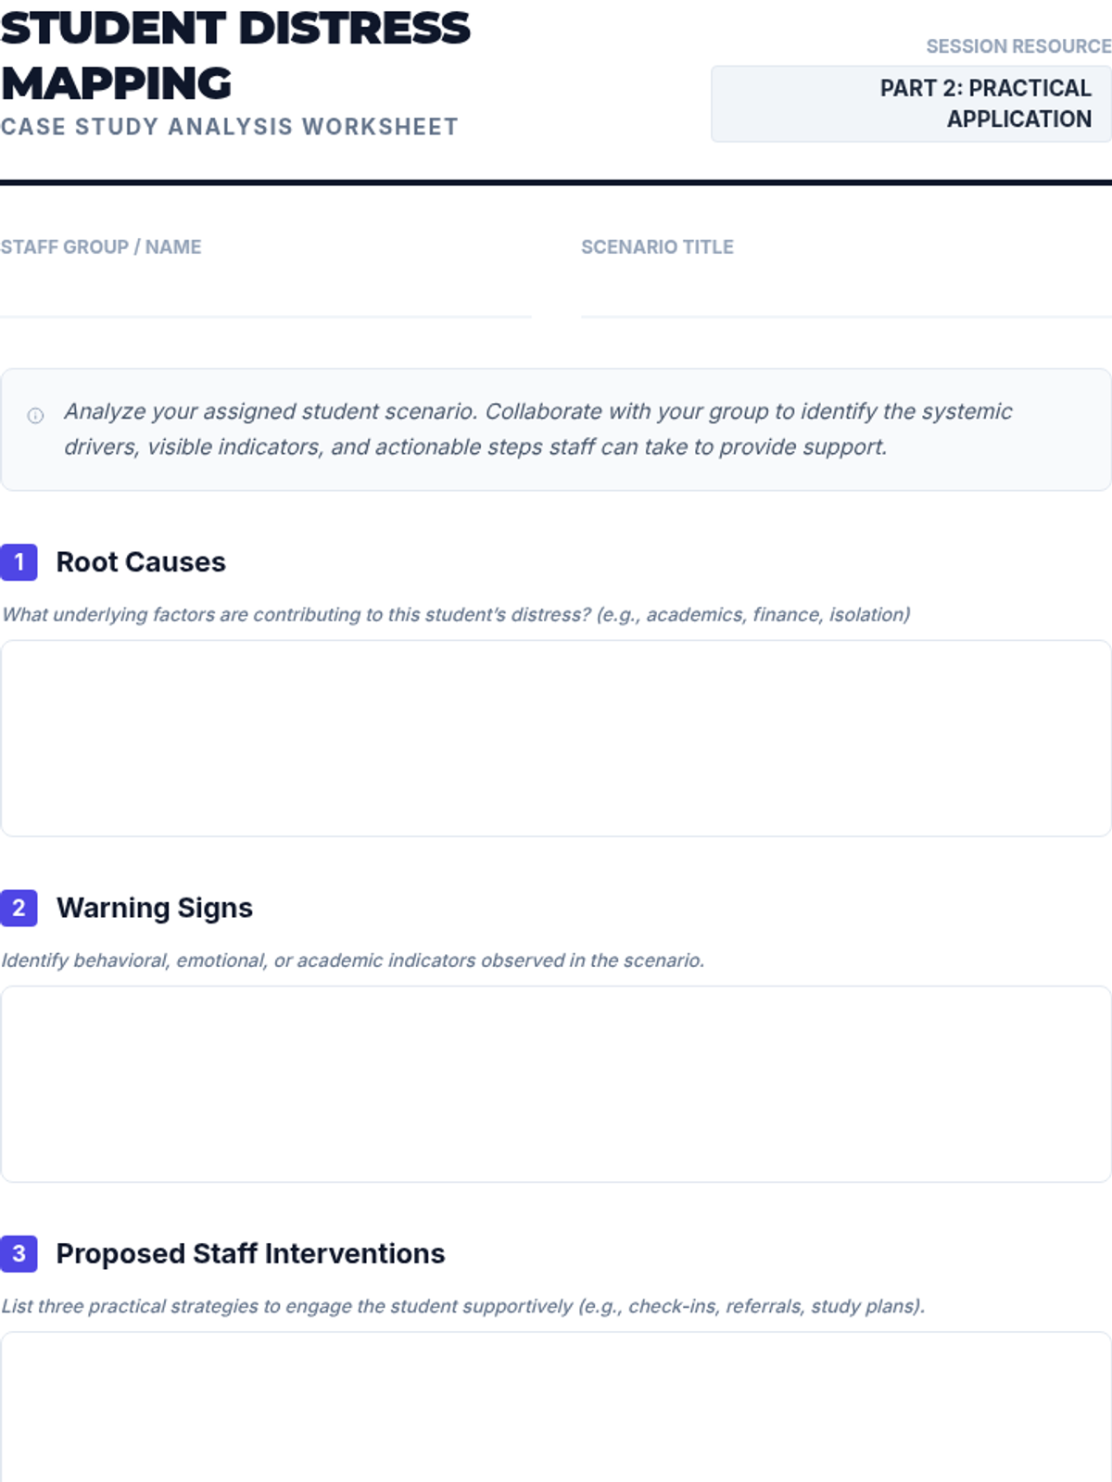
Task: Click the Staff Group / Name label
Action: (101, 246)
